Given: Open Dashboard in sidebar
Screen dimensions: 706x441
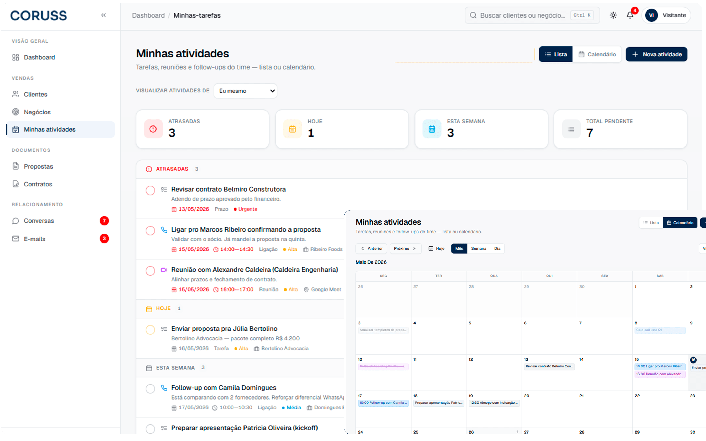Looking at the screenshot, I should (x=60, y=57).
